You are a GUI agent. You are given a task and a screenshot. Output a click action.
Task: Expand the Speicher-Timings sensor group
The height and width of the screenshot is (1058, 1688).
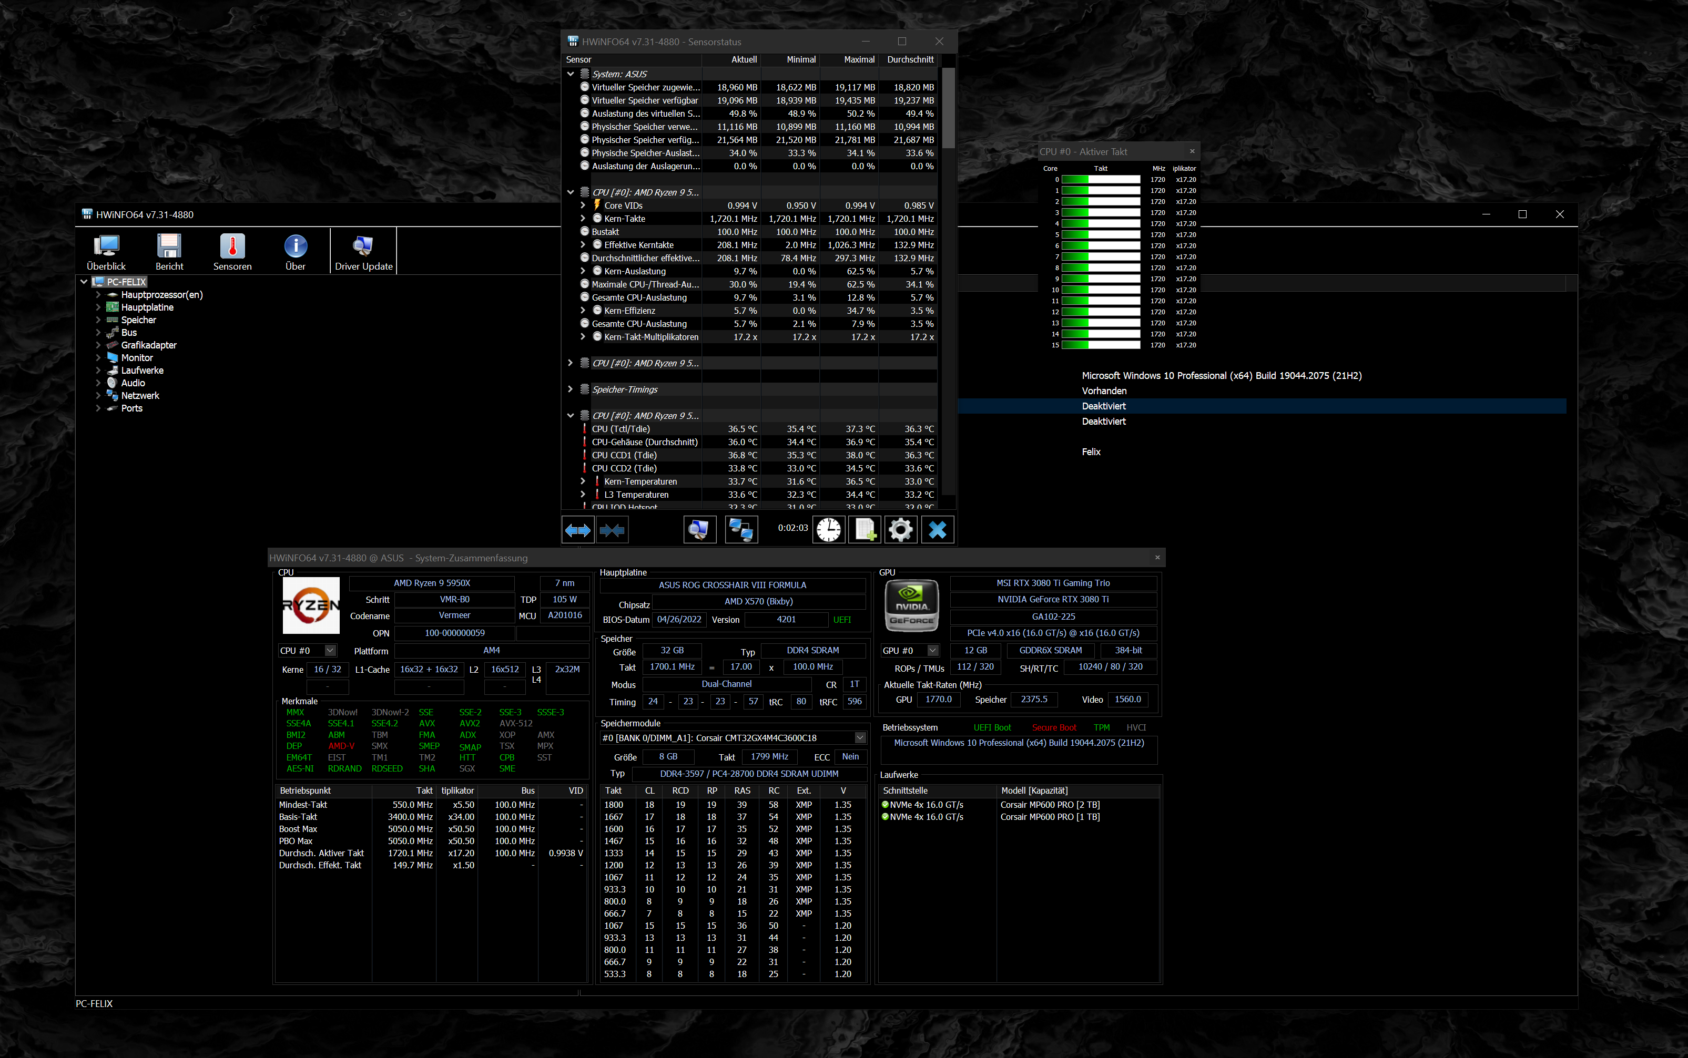pos(570,389)
